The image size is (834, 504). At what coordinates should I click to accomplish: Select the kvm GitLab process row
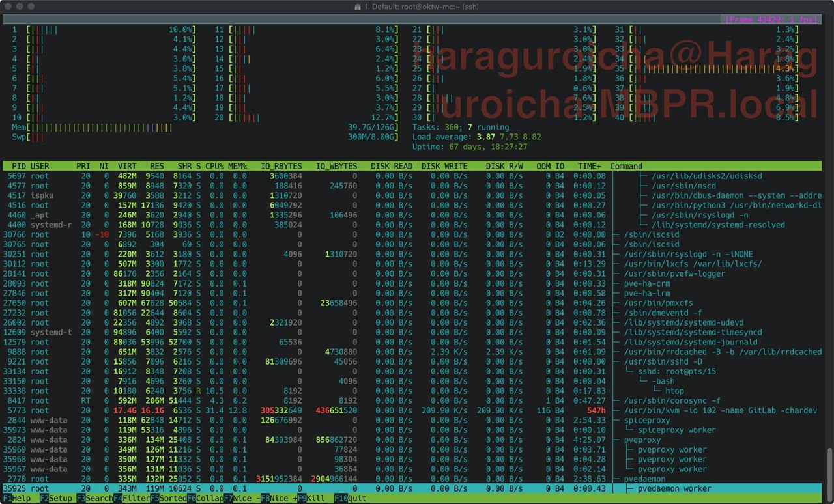point(412,410)
